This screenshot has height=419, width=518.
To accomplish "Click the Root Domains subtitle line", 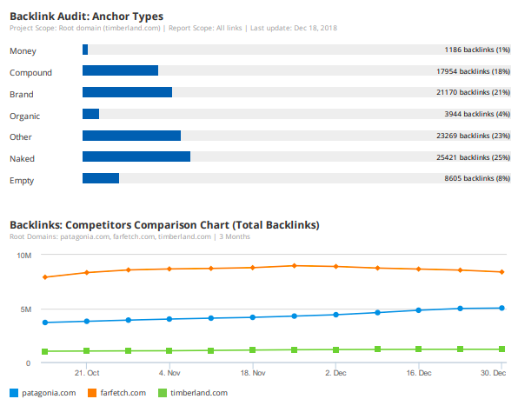I will tap(129, 237).
